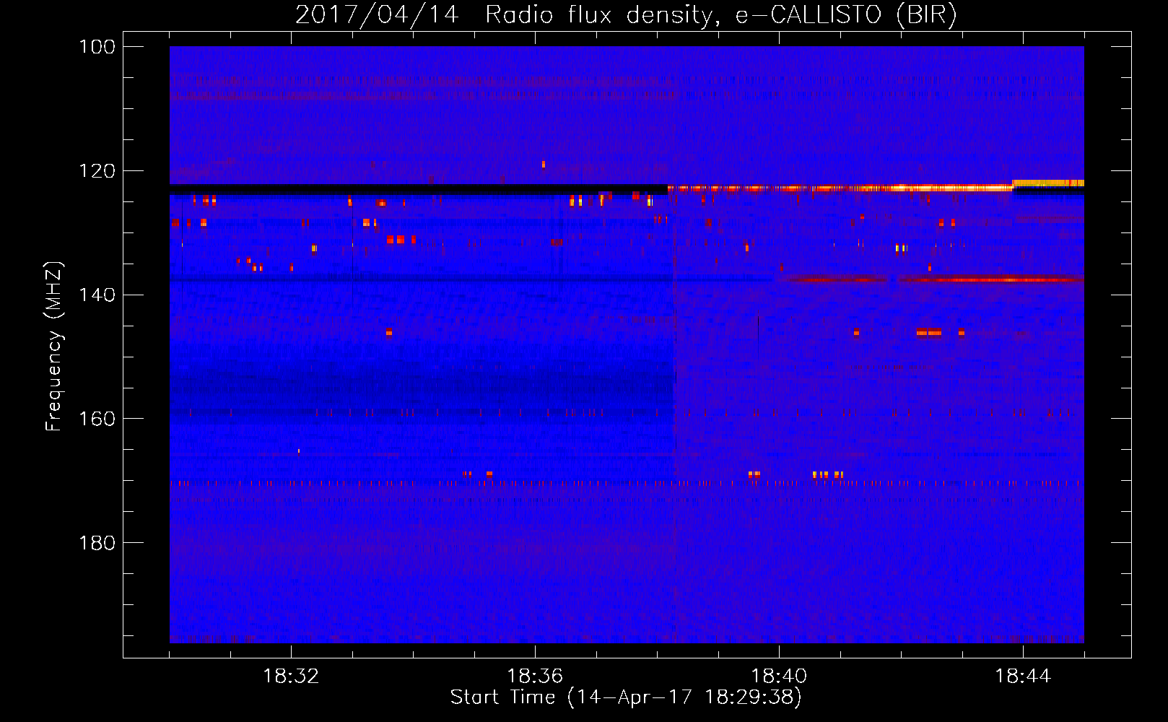Click the 18:40 time tick label
This screenshot has width=1168, height=722.
[779, 677]
